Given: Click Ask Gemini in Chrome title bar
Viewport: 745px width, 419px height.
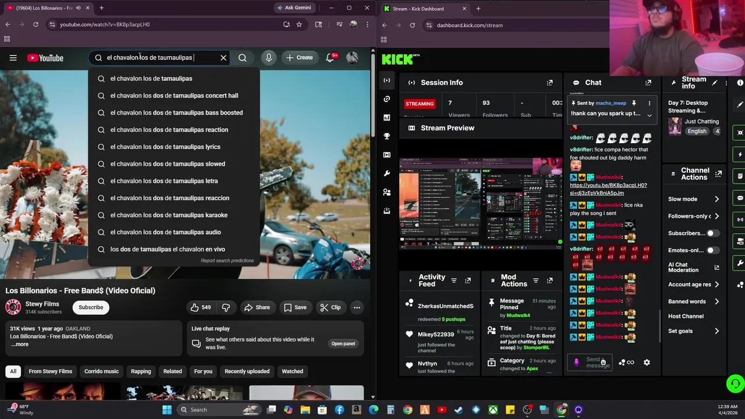Looking at the screenshot, I should click(x=295, y=8).
